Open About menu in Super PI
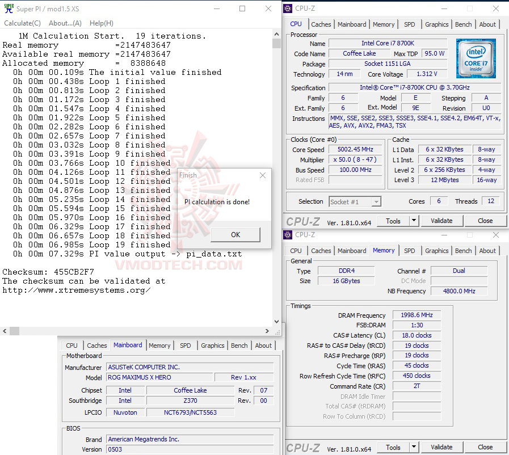Image resolution: width=509 pixels, height=455 pixels. tap(65, 23)
